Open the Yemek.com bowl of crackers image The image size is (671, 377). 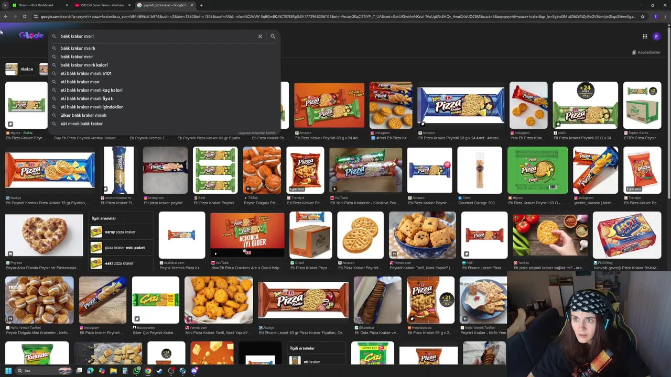[x=423, y=235]
